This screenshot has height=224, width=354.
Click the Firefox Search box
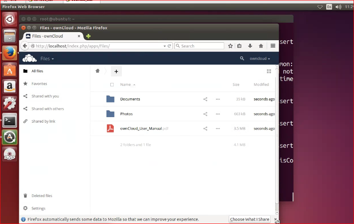coord(199,46)
